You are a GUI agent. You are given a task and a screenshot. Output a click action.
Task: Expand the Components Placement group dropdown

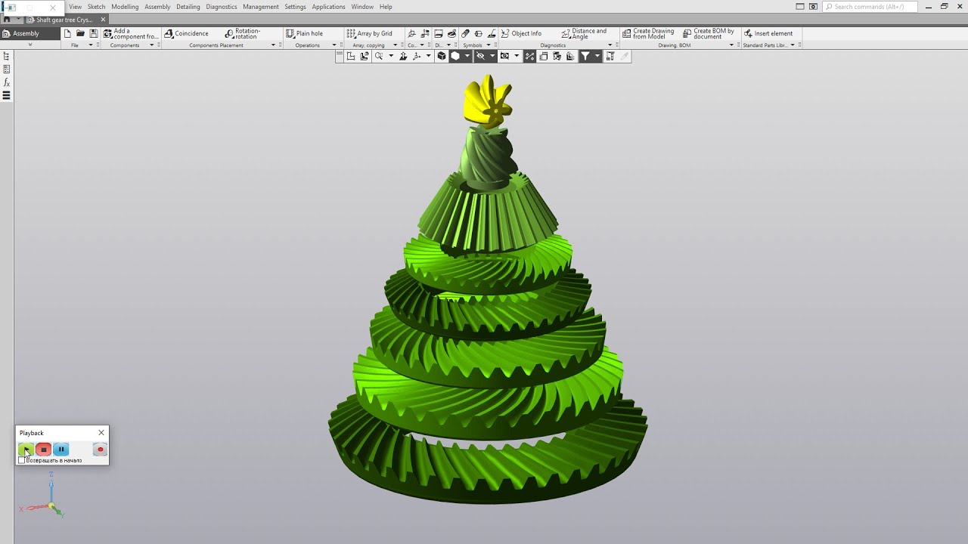point(273,45)
